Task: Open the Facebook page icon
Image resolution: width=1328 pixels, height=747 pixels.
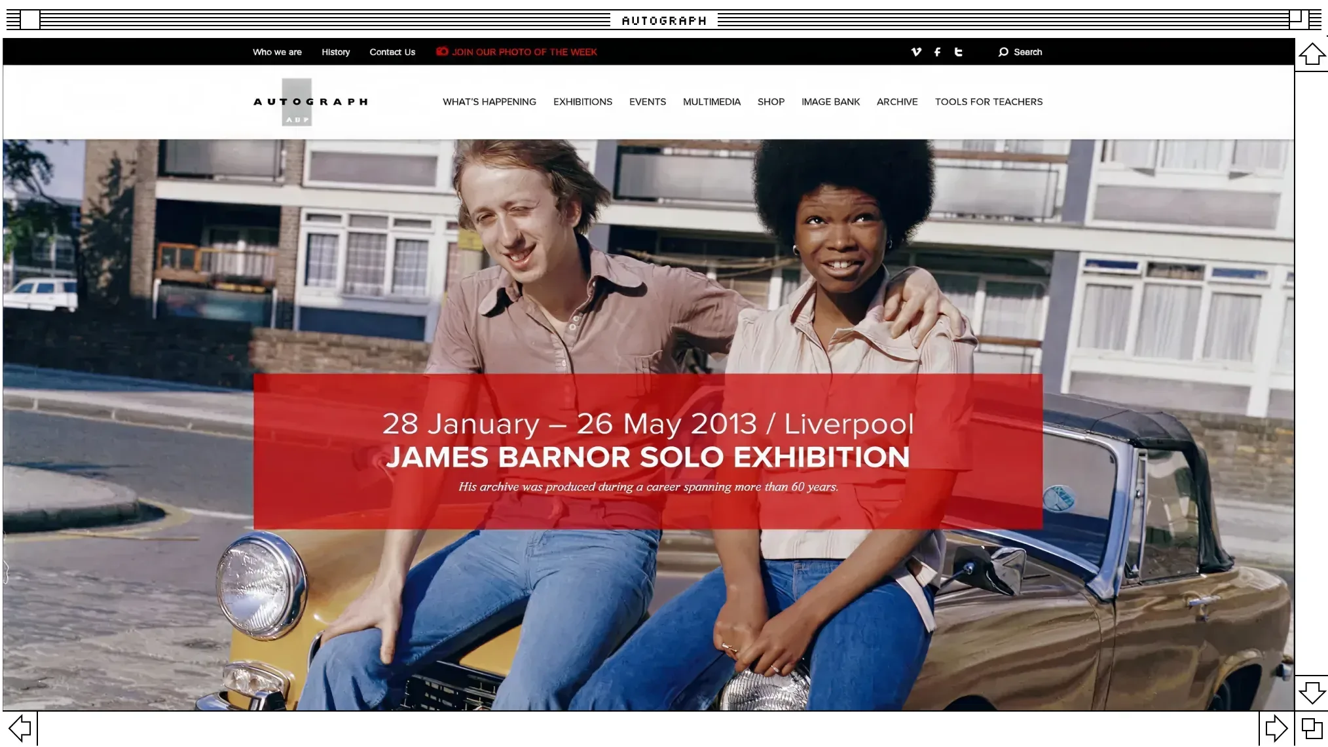Action: click(937, 52)
